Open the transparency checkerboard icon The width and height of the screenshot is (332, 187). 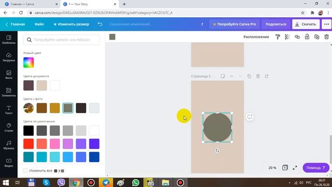[287, 37]
